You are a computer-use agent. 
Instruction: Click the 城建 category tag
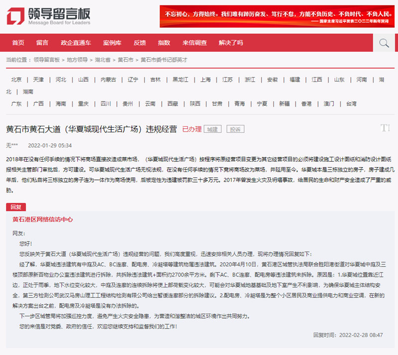coord(212,129)
